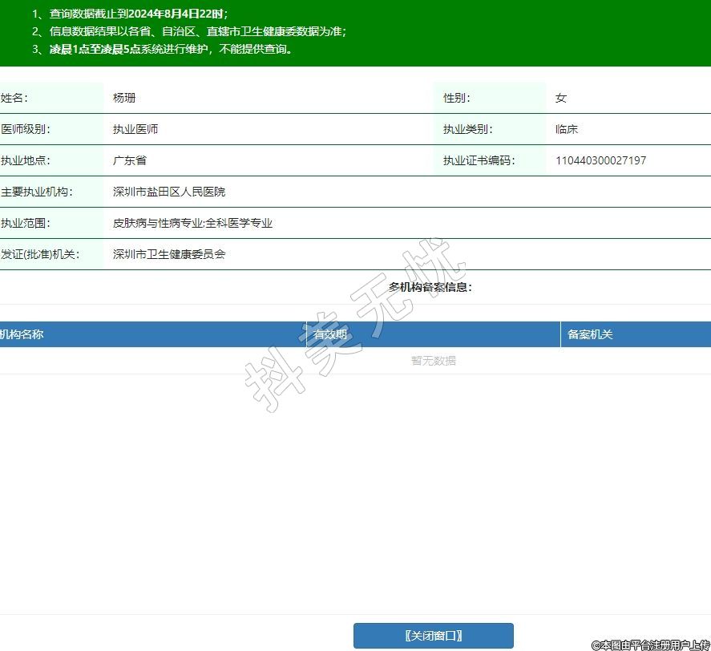Click the certificate number 110440300027197
The width and height of the screenshot is (711, 651).
[600, 160]
